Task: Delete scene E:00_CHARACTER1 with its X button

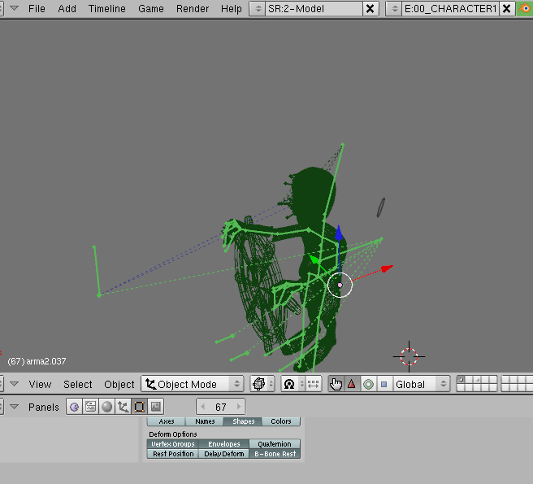Action: [x=506, y=8]
